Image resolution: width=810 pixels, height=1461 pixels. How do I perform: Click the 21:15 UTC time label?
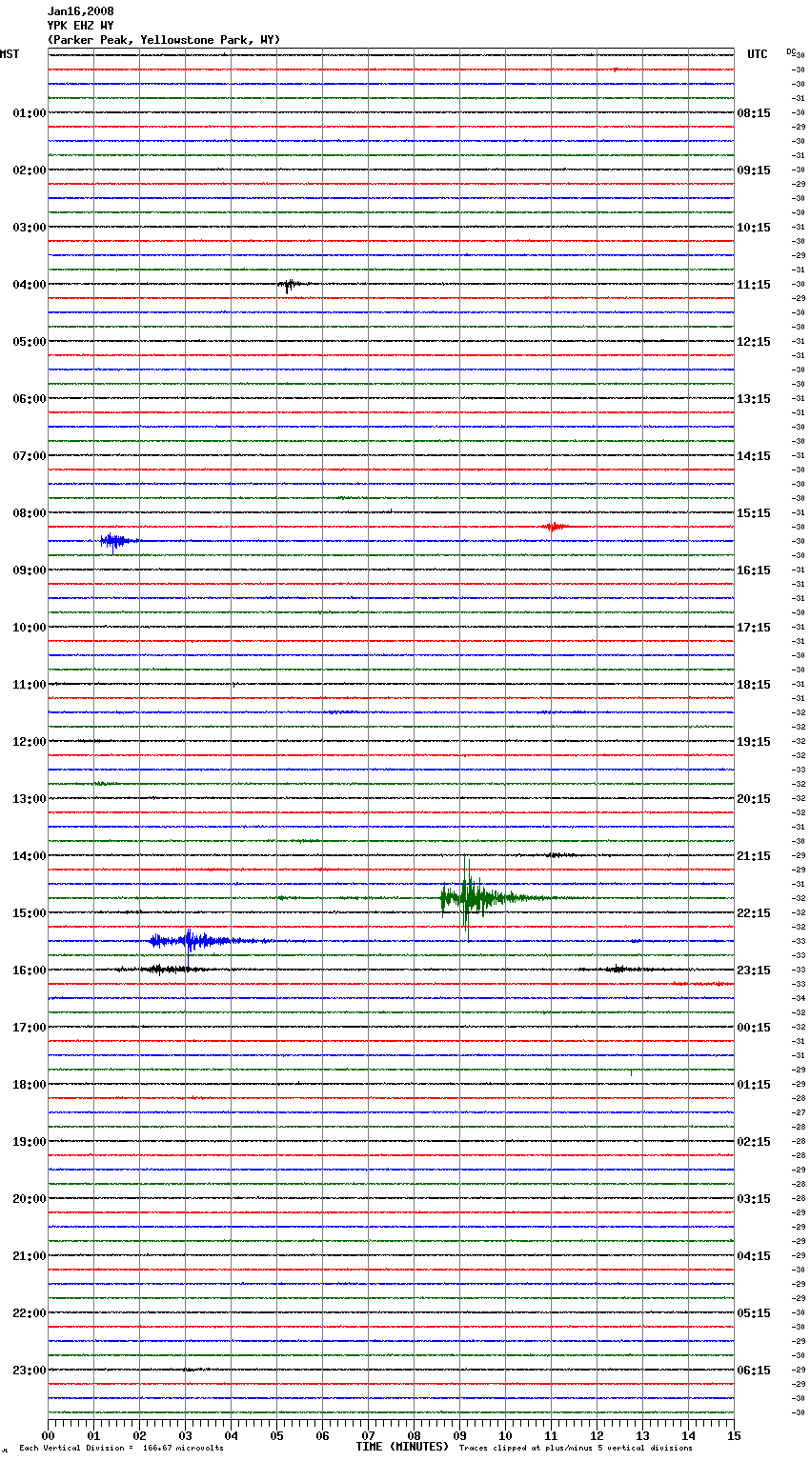pyautogui.click(x=754, y=856)
